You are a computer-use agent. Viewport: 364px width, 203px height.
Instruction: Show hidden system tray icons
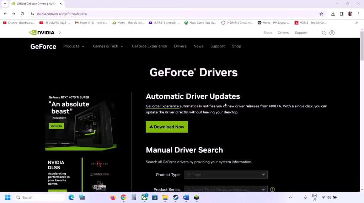[290, 197]
